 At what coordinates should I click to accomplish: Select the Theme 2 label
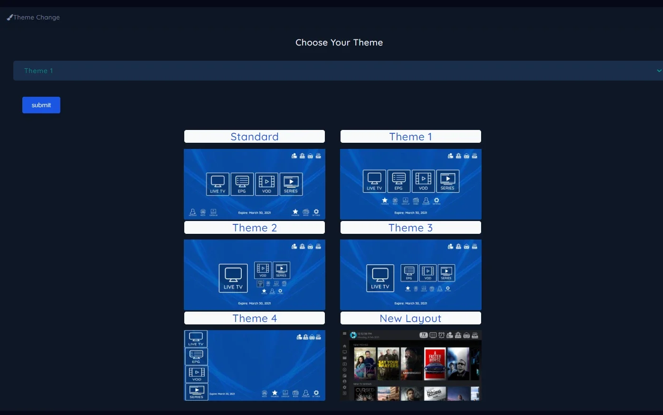255,228
